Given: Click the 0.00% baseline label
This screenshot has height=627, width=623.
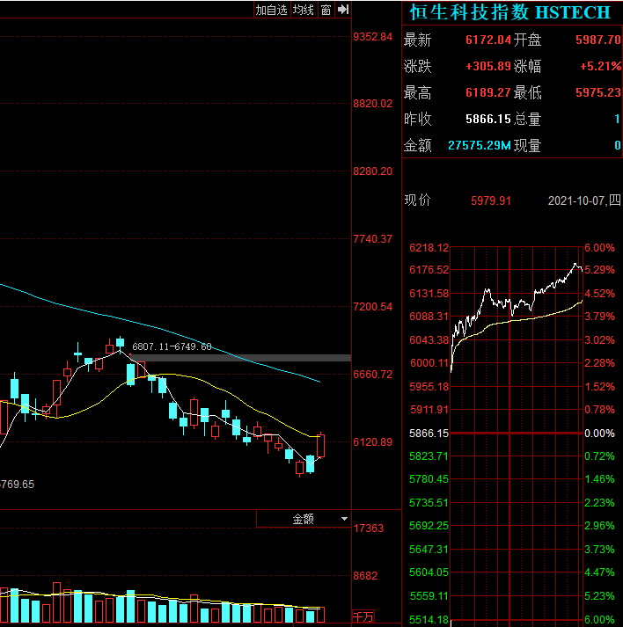Looking at the screenshot, I should click(599, 433).
